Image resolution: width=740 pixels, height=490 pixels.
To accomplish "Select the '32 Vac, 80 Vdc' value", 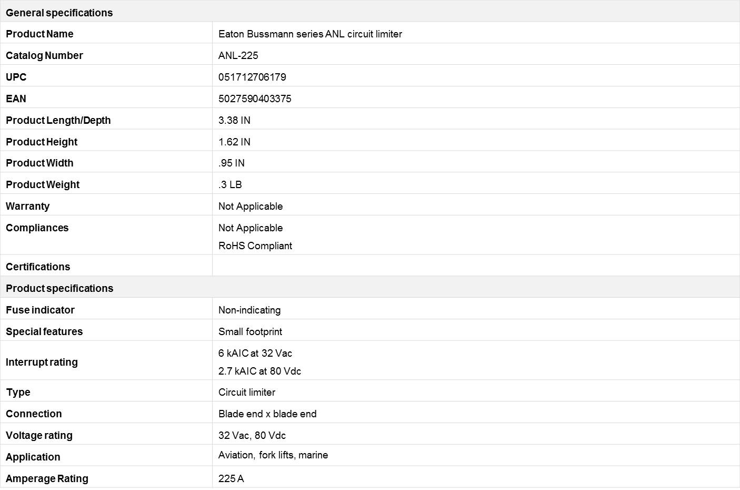I will 252,435.
